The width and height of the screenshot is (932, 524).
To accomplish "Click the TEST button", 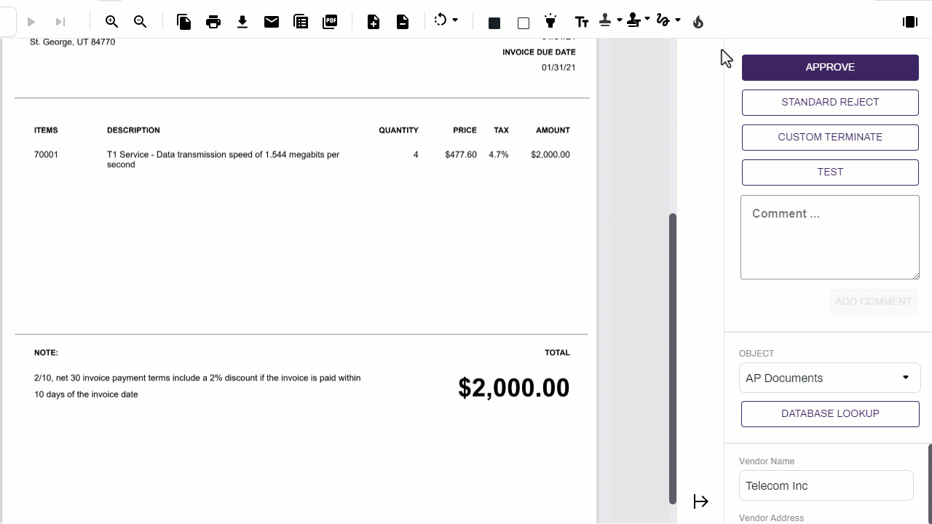I will 830,172.
